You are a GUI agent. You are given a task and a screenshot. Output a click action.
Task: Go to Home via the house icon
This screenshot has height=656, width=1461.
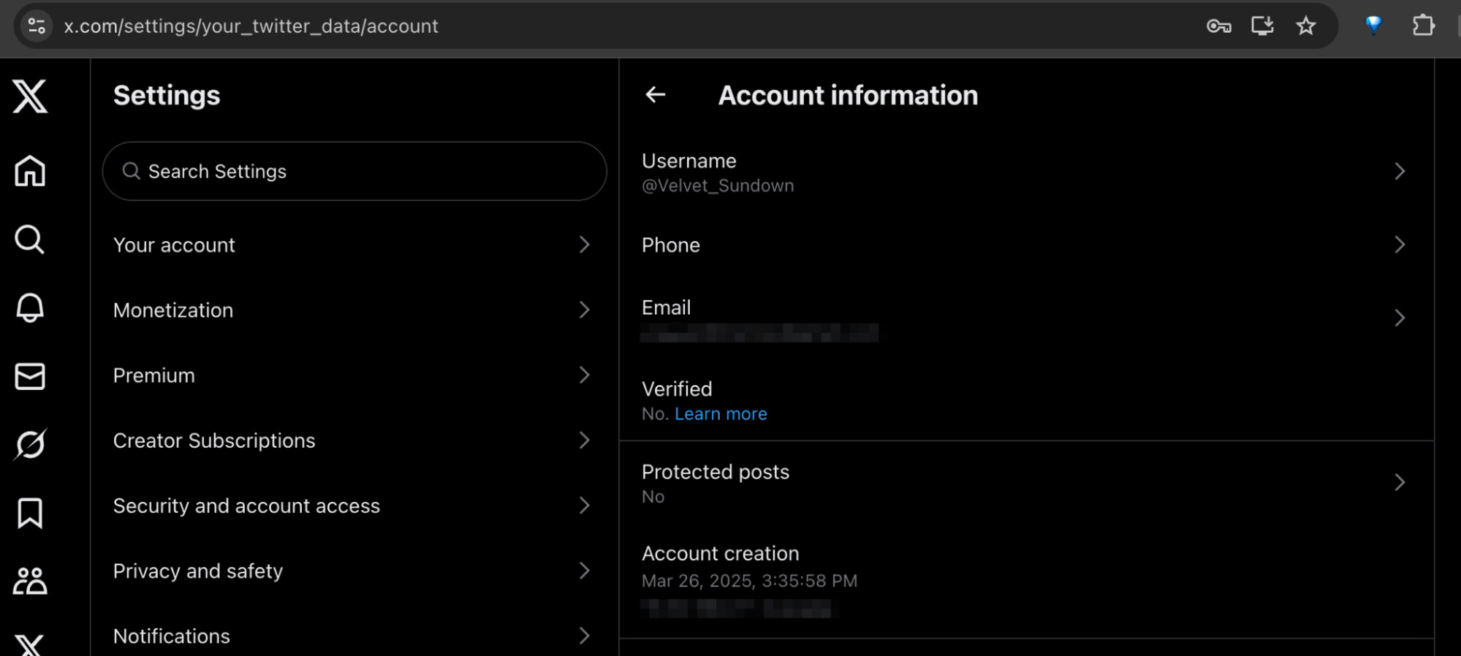[x=30, y=171]
